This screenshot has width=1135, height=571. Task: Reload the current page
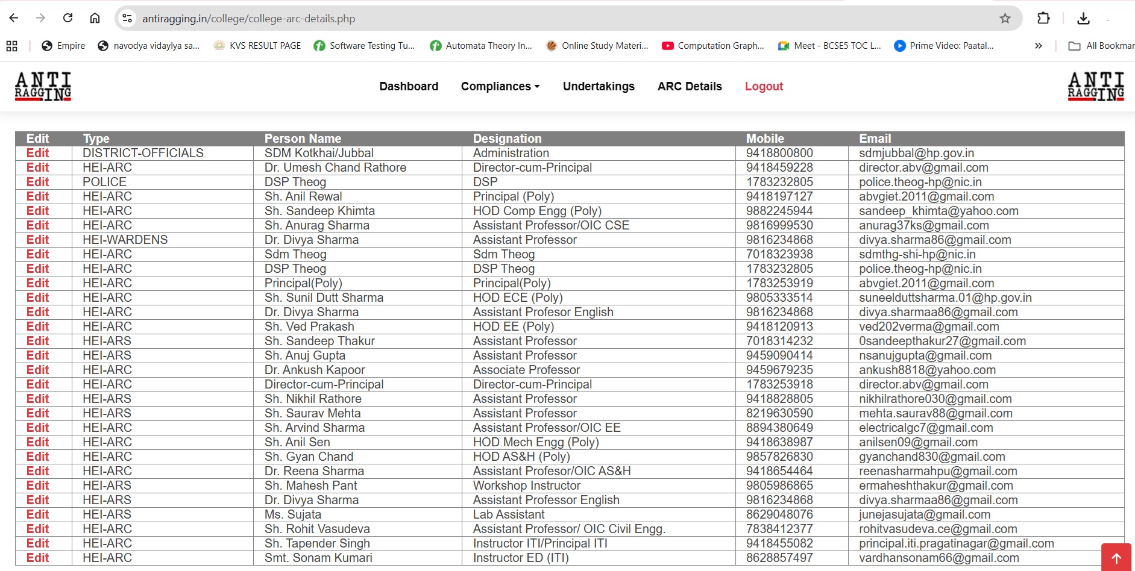point(68,18)
